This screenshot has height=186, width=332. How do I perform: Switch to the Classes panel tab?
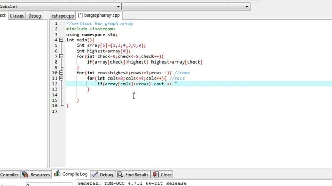click(x=17, y=16)
